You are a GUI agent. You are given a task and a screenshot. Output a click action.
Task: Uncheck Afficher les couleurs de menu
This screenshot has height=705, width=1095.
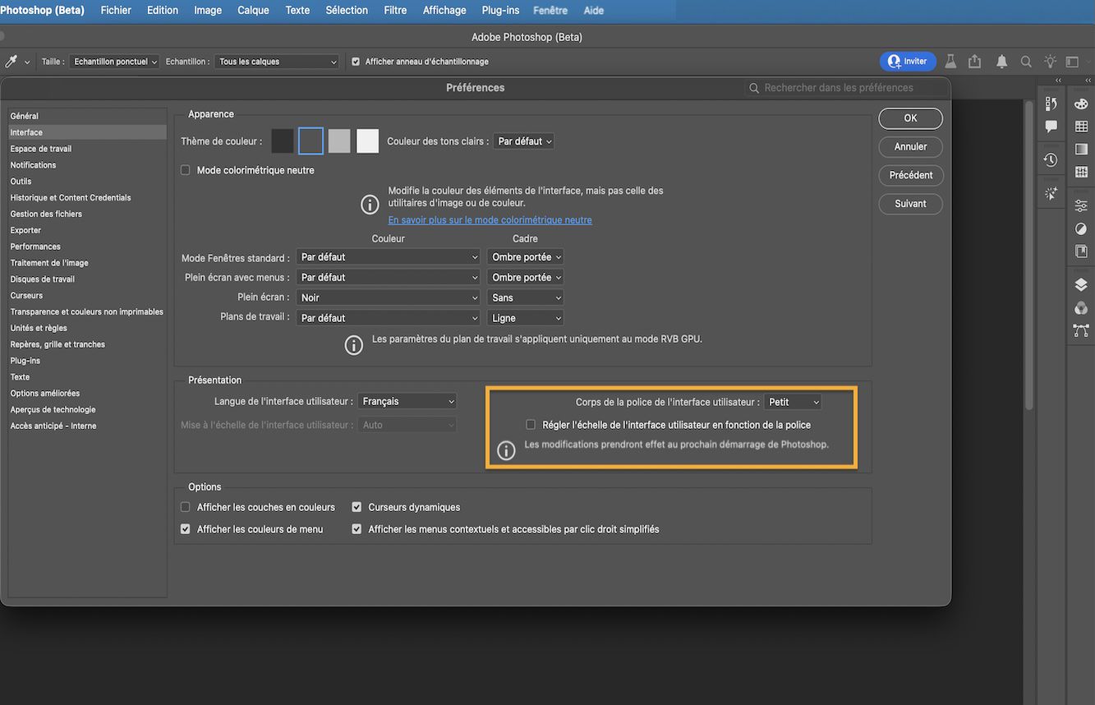[x=185, y=528]
